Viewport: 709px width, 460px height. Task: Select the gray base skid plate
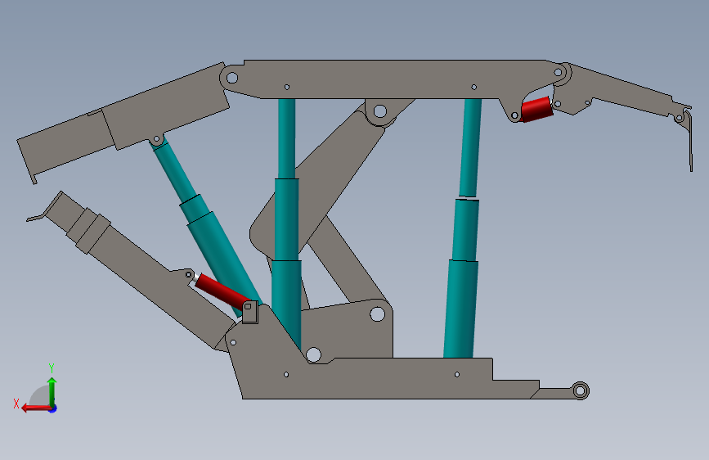[370, 378]
